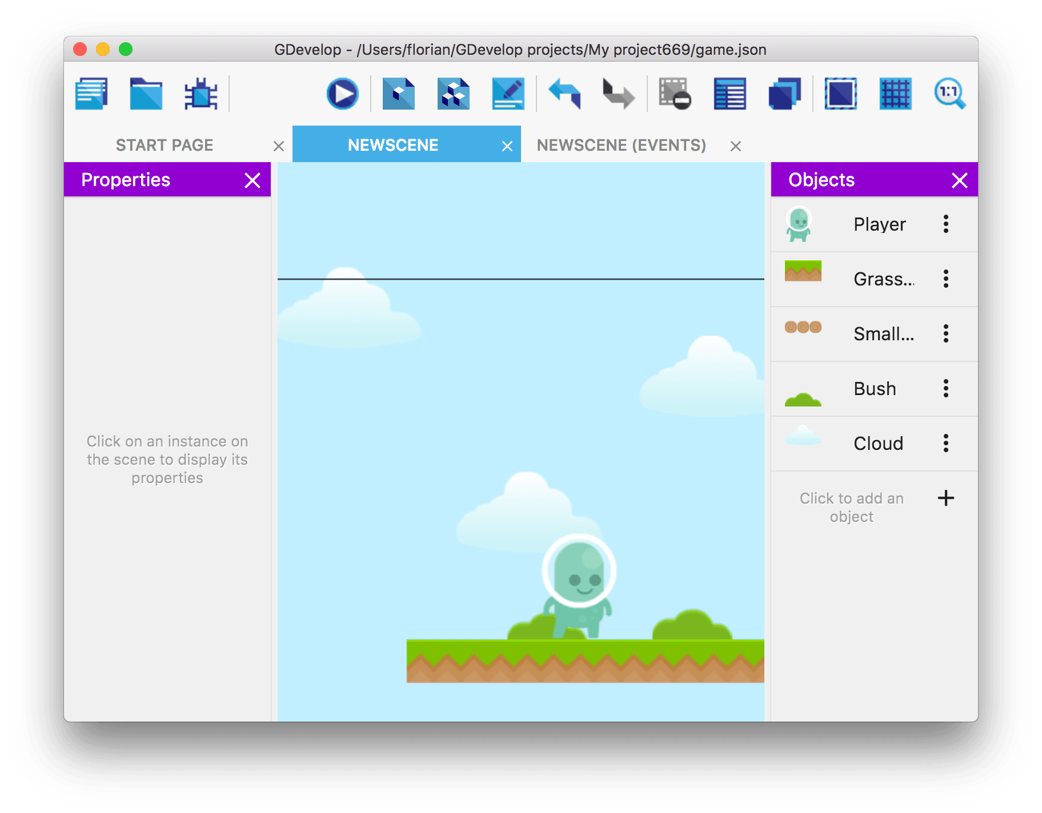Click the redo arrow icon

coord(619,94)
